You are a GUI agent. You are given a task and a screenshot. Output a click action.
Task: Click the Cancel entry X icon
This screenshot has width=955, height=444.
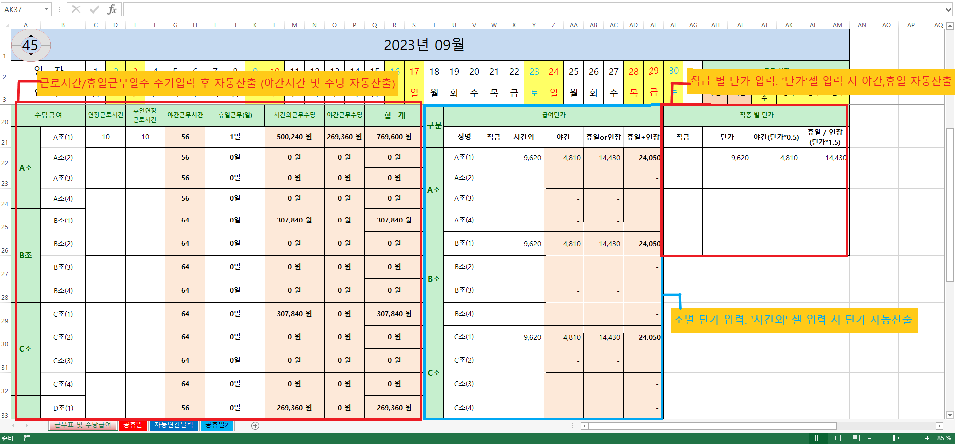(x=76, y=9)
